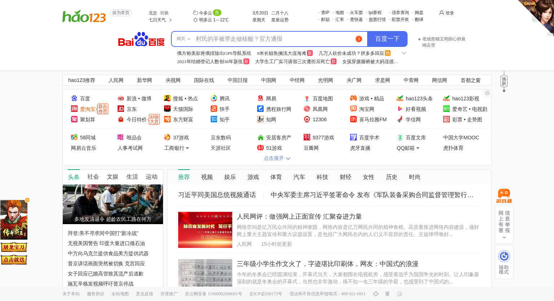Open the 天猫国际 icon
This screenshot has width=554, height=301.
167,109
